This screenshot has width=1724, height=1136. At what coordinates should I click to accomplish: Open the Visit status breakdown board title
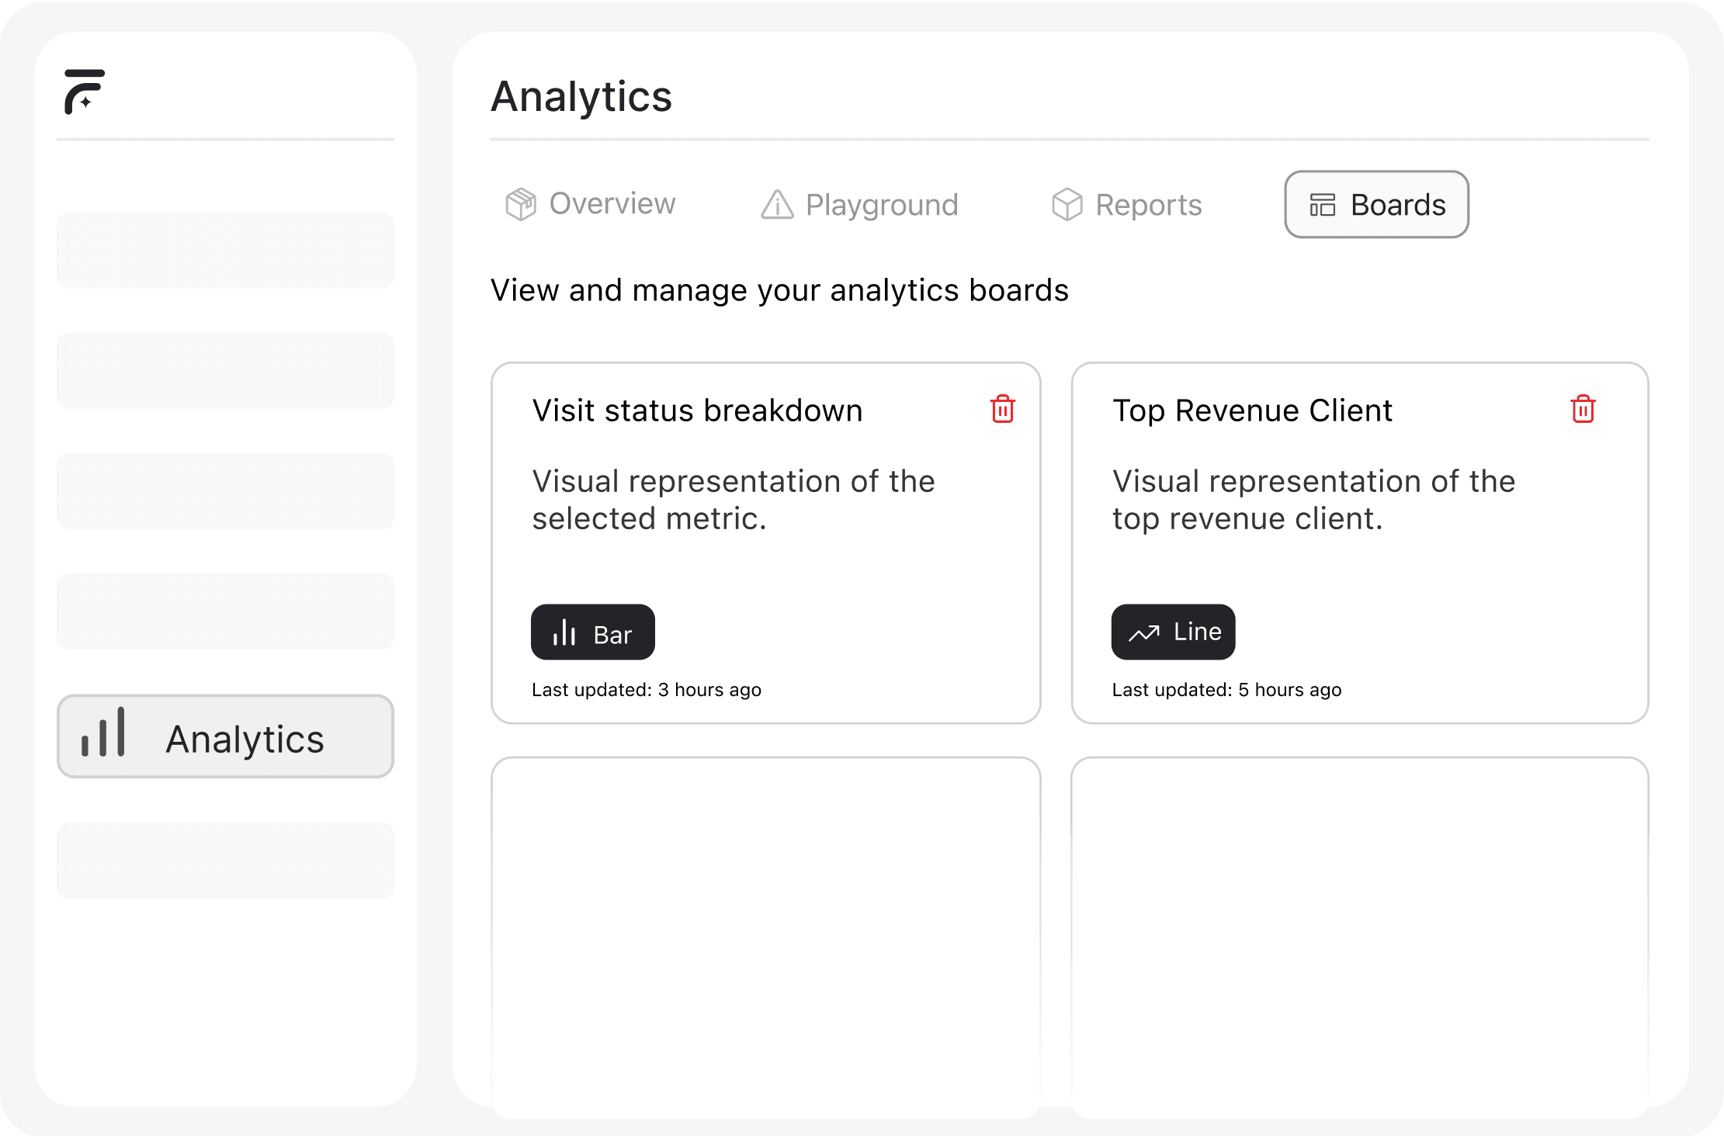[x=697, y=410]
